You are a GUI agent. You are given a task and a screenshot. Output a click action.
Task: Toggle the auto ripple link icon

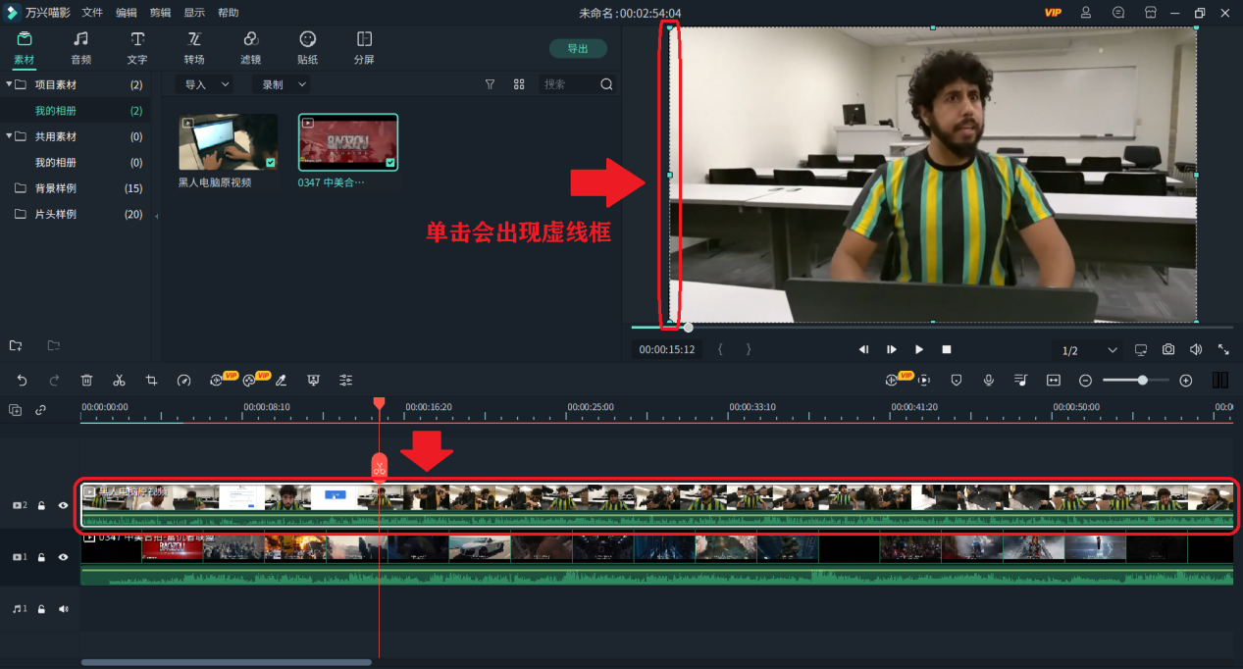tap(41, 410)
